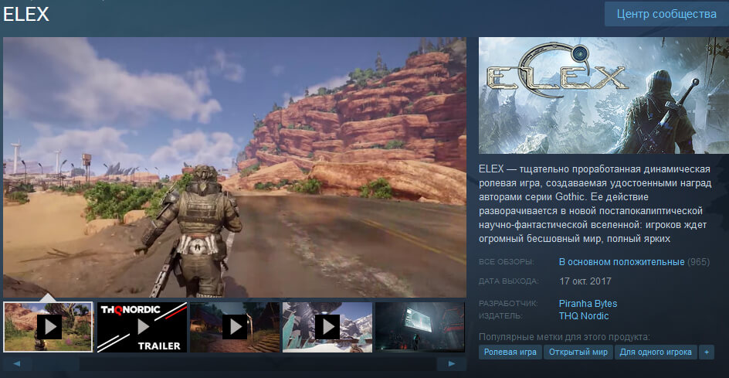Screen dimensions: 729x378
Task: Click the media strip scrollbar handle
Action: [x=56, y=363]
